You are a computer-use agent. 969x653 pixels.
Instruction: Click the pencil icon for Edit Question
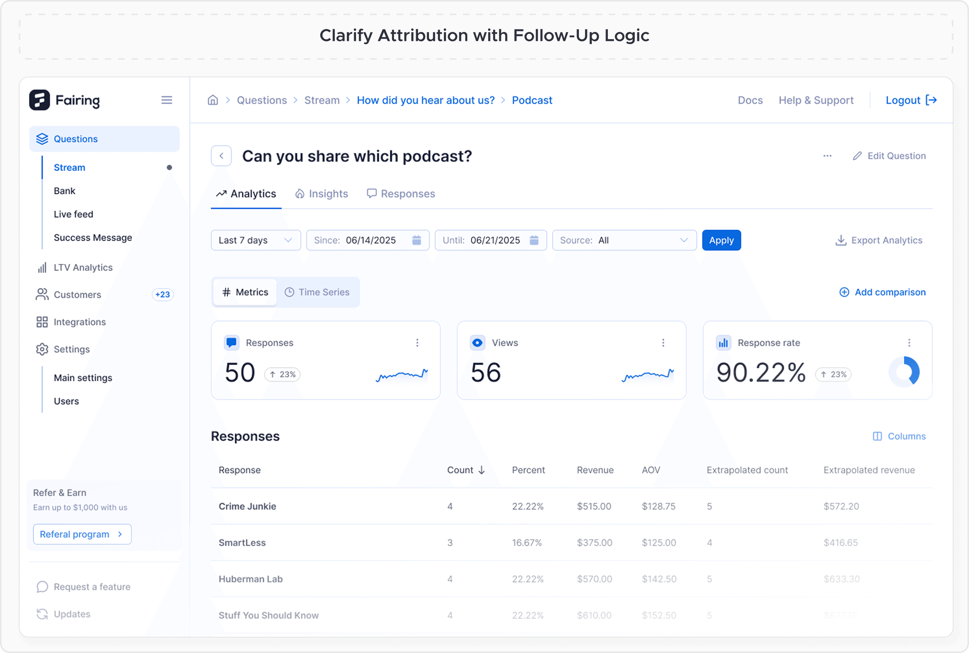click(x=857, y=156)
